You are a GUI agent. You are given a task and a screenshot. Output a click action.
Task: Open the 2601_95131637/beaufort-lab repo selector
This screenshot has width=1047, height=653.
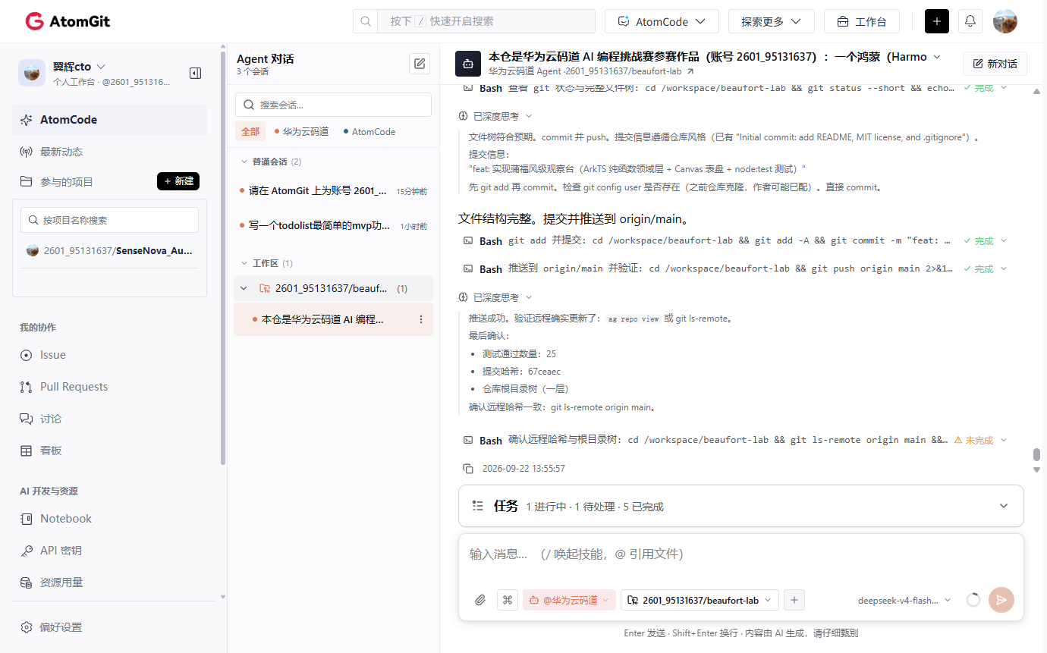[700, 600]
